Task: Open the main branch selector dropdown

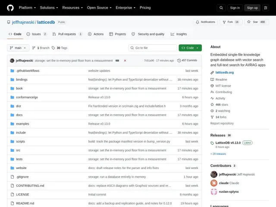Action: [18, 48]
